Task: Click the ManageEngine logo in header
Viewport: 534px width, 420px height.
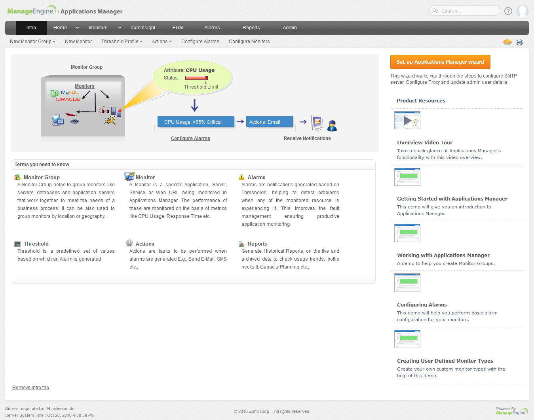Action: [32, 11]
